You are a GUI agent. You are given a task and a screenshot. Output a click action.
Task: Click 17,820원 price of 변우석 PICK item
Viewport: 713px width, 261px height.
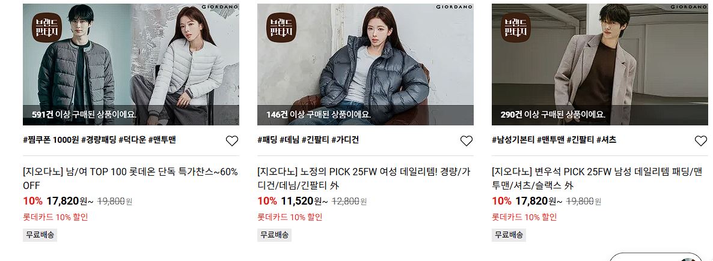point(531,200)
